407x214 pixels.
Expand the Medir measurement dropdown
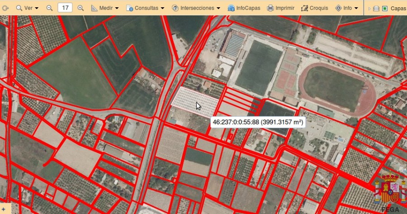(105, 8)
